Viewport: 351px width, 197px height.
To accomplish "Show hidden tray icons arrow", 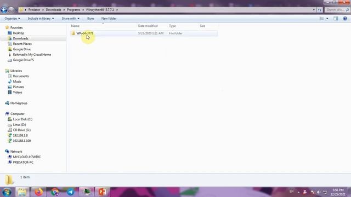I will pyautogui.click(x=298, y=192).
